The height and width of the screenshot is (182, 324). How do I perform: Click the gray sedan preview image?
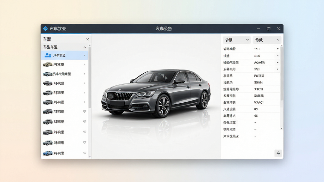[x=156, y=94]
